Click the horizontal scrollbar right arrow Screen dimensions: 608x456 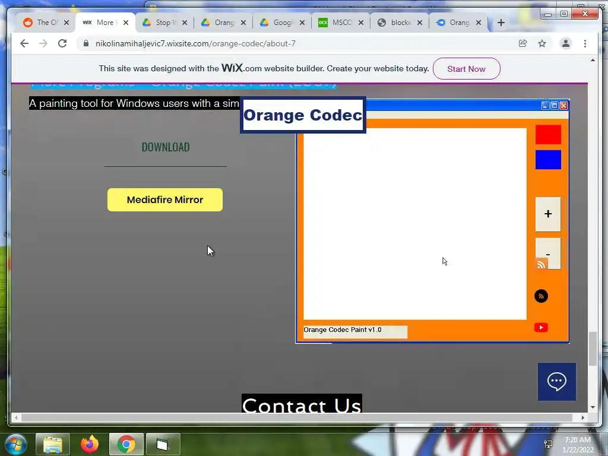(583, 417)
